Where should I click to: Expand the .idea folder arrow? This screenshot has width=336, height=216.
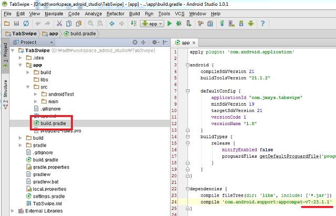(x=20, y=58)
